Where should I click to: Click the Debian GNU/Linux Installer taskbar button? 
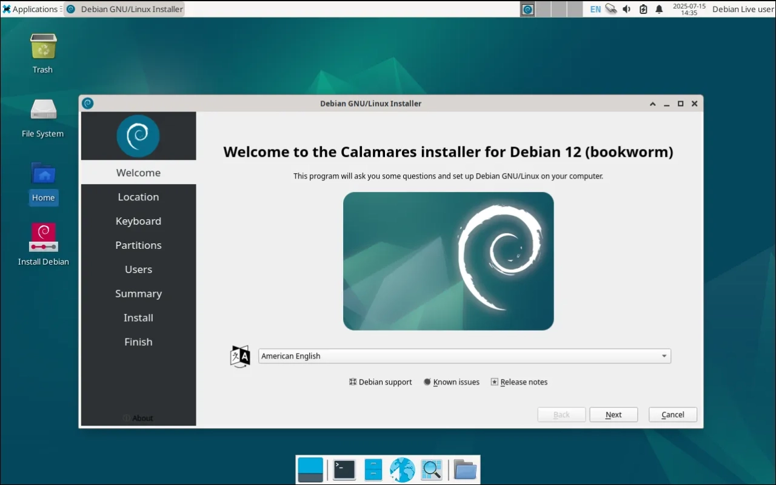(x=125, y=9)
